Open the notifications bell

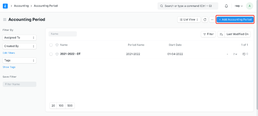(x=226, y=6)
